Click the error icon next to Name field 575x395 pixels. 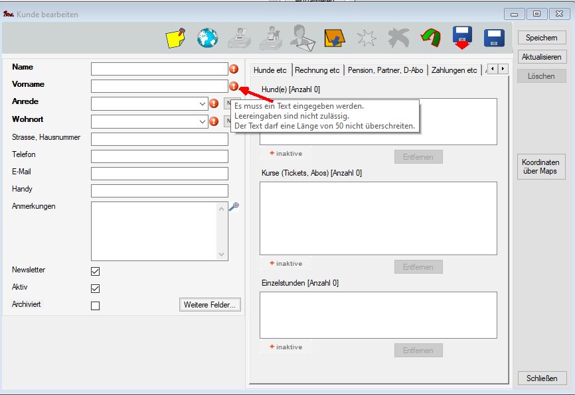(x=234, y=69)
